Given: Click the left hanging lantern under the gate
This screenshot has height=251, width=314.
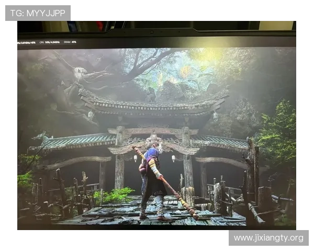Looking at the screenshot, I should point(136,157).
